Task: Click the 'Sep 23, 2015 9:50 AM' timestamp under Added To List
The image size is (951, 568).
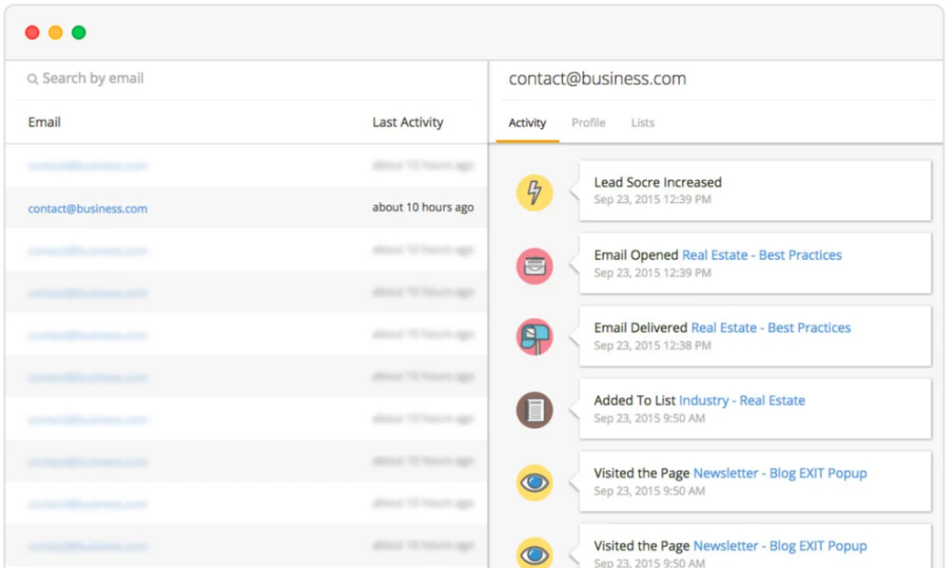Action: coord(649,419)
